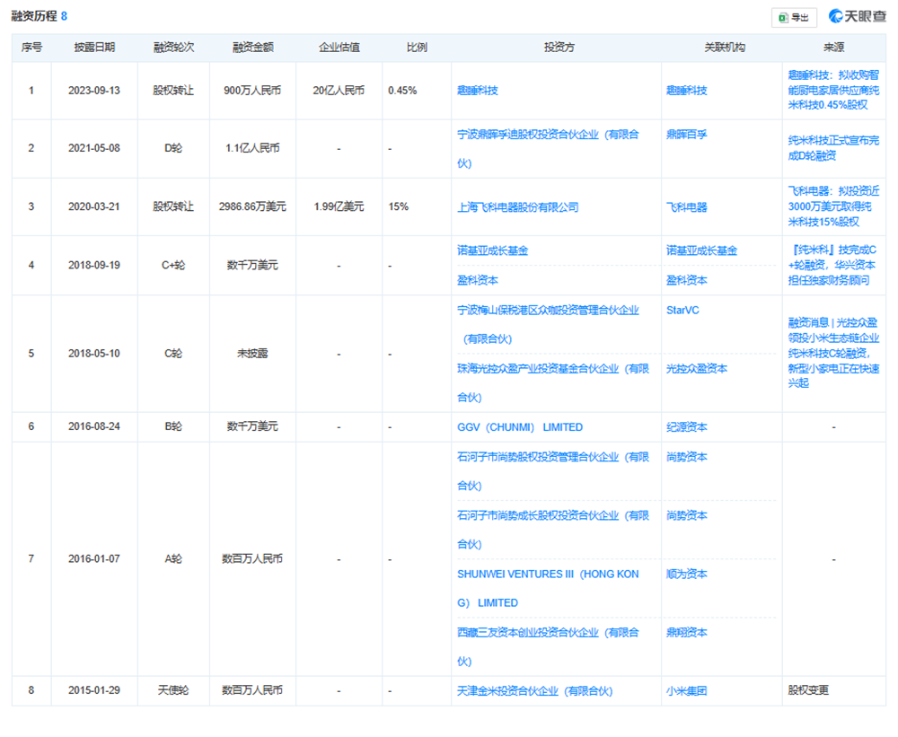Image resolution: width=898 pixels, height=737 pixels.
Task: Click the 融资历程 section title
Action: 34,16
